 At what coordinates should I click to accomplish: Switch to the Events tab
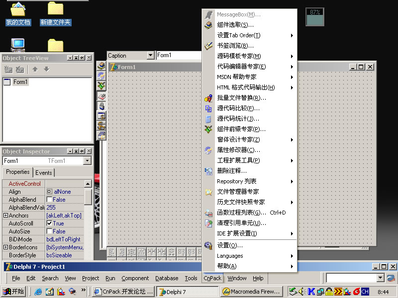coord(44,172)
